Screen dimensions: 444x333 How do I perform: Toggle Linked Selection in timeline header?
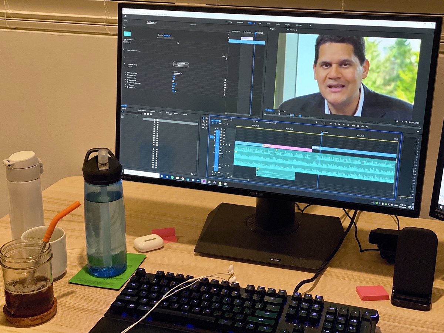pyautogui.click(x=220, y=124)
